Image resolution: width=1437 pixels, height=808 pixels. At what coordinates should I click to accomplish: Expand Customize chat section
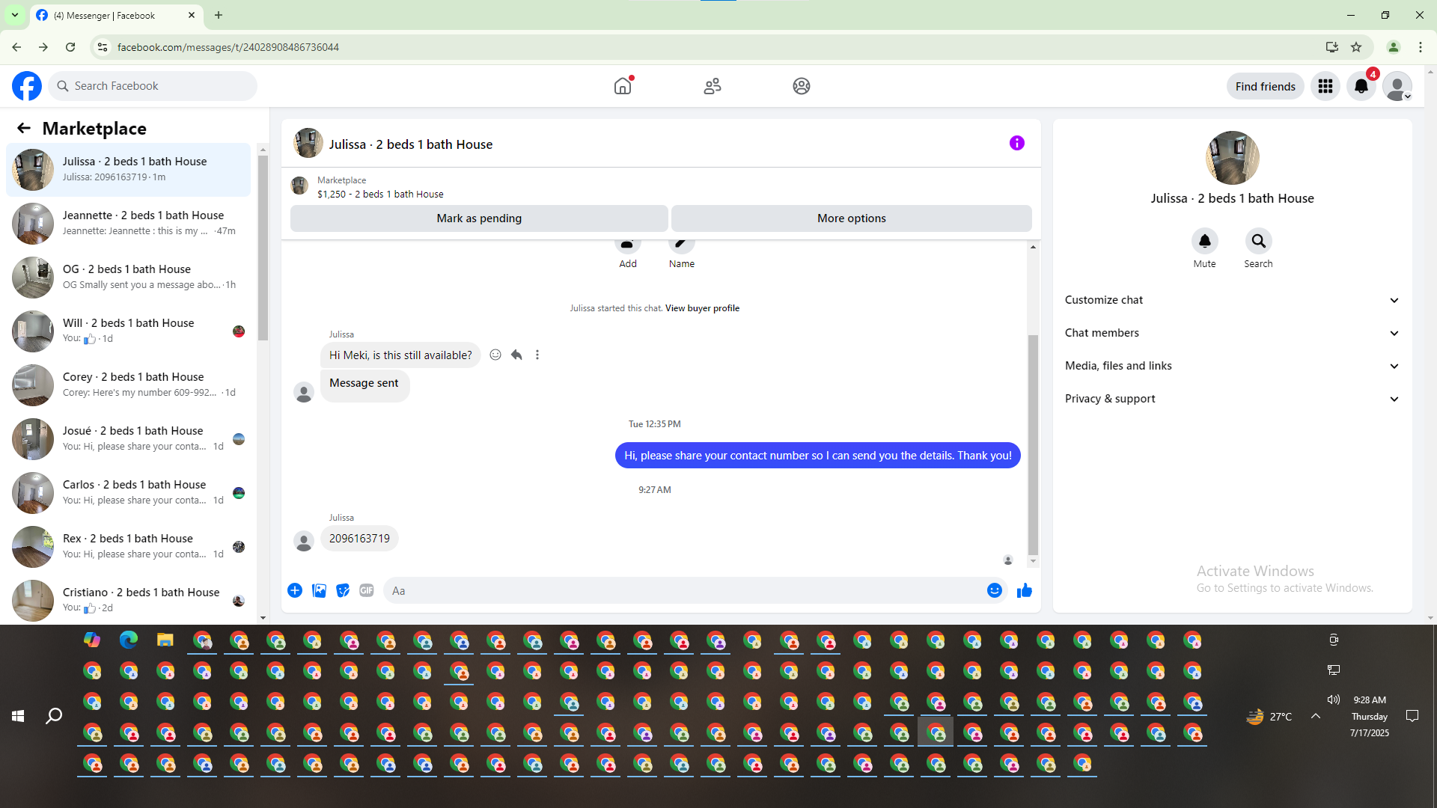(x=1233, y=300)
